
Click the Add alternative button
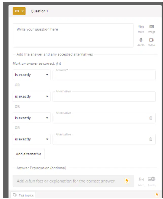pos(29,154)
